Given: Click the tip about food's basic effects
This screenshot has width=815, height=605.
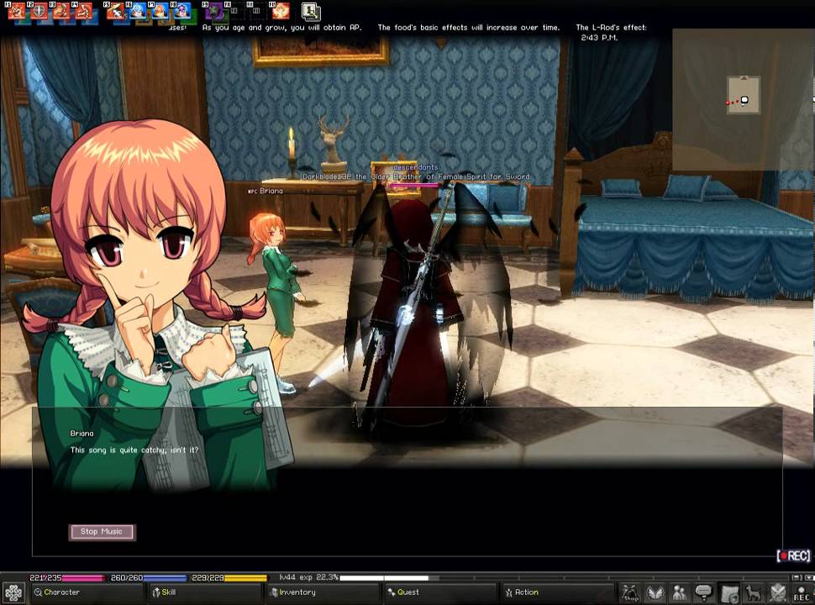Looking at the screenshot, I should coord(469,28).
